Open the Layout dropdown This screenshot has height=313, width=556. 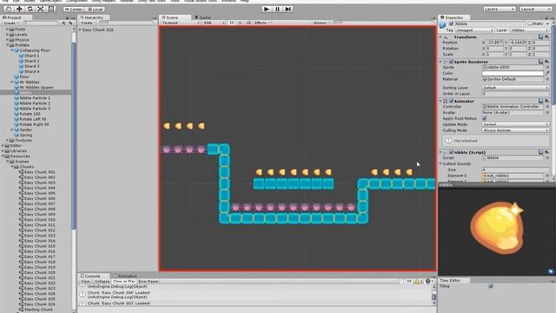click(x=535, y=9)
